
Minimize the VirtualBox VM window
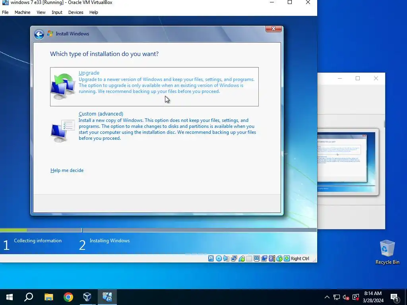(272, 3)
